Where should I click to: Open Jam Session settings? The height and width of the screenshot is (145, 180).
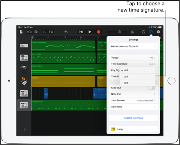coord(133,101)
